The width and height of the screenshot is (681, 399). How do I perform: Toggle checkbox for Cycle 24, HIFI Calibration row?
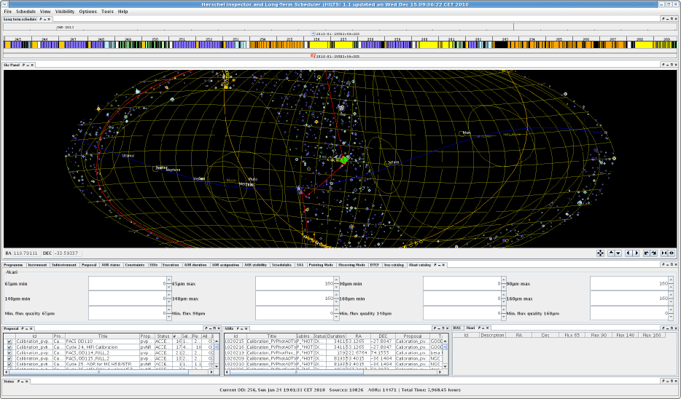(x=9, y=347)
